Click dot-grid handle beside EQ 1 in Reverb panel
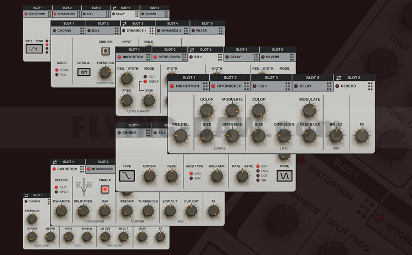 [x=288, y=86]
